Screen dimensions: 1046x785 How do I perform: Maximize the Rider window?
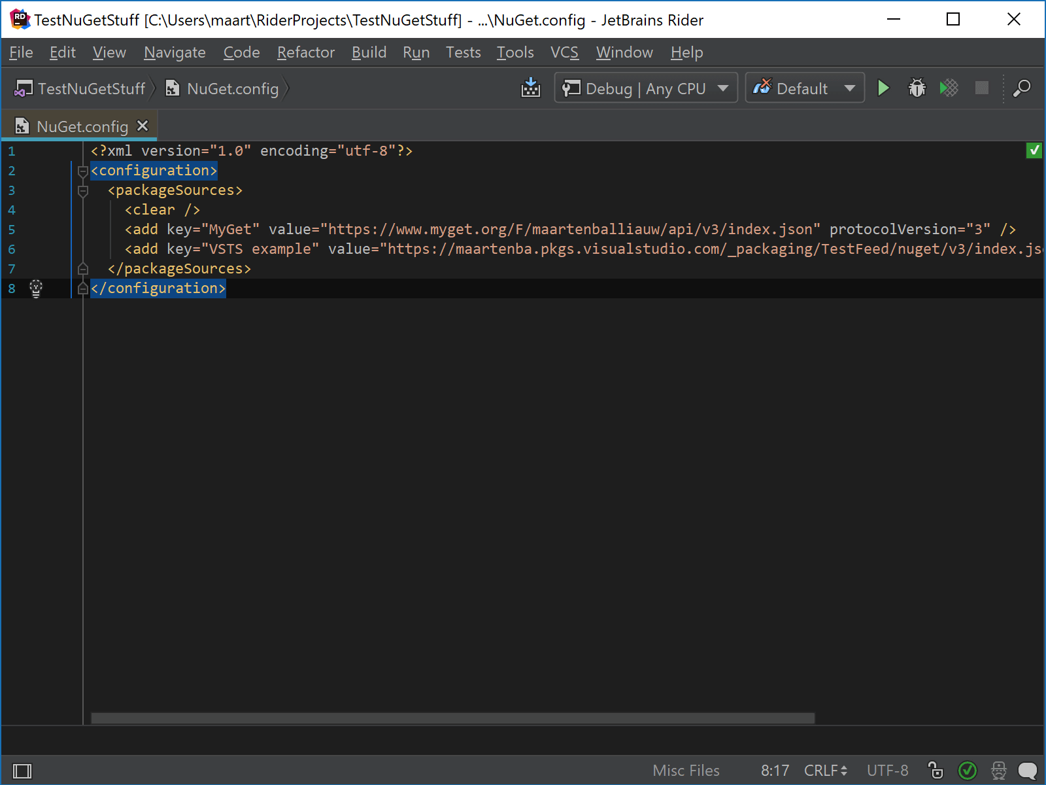(953, 19)
